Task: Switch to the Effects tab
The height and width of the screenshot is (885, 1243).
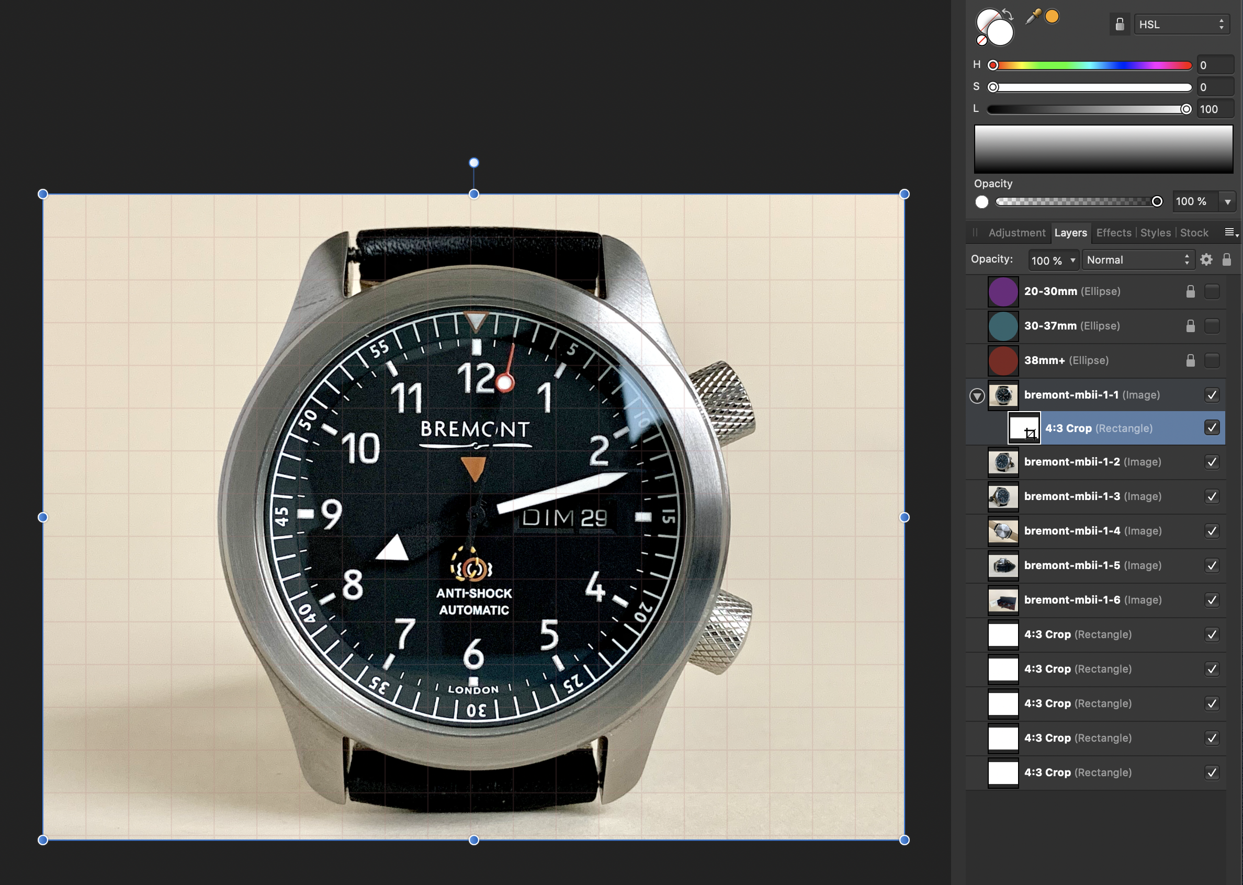Action: click(1113, 233)
